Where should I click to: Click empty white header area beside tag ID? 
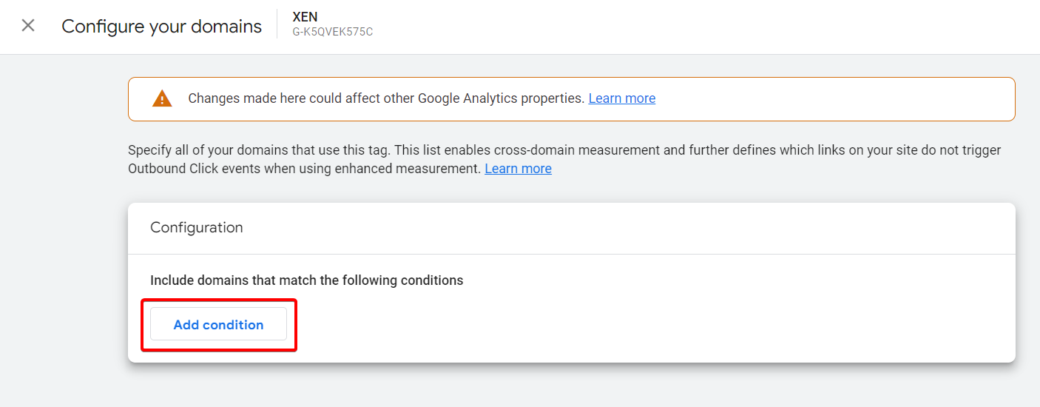tap(703, 27)
